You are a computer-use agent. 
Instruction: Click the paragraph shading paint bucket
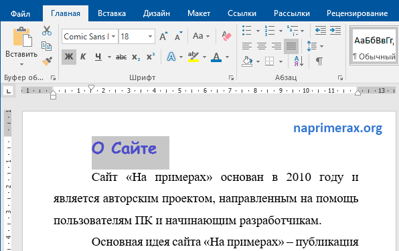click(247, 61)
